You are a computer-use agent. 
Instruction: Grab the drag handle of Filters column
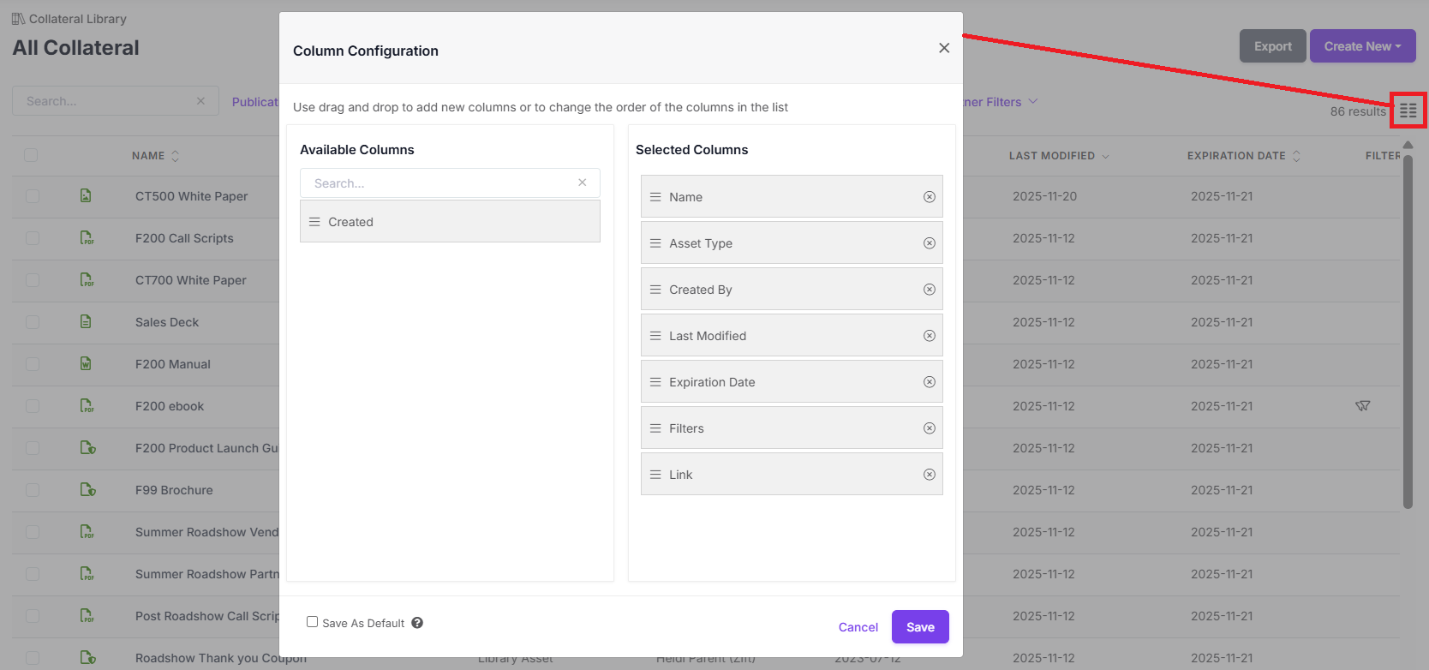655,428
